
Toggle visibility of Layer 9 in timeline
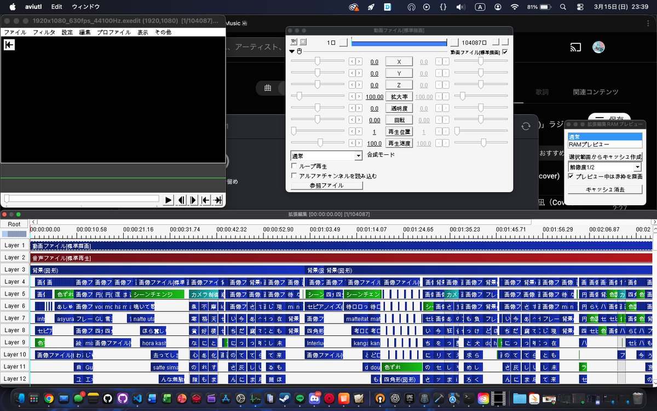pyautogui.click(x=15, y=342)
